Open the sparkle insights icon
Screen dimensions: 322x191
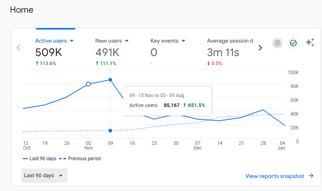310,42
